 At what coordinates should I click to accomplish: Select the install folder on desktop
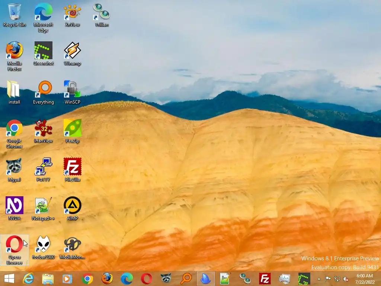tap(15, 92)
